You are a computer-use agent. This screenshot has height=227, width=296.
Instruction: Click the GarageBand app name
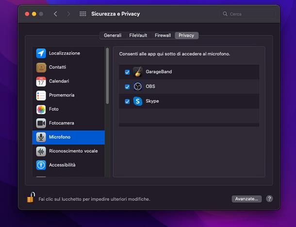coord(159,72)
